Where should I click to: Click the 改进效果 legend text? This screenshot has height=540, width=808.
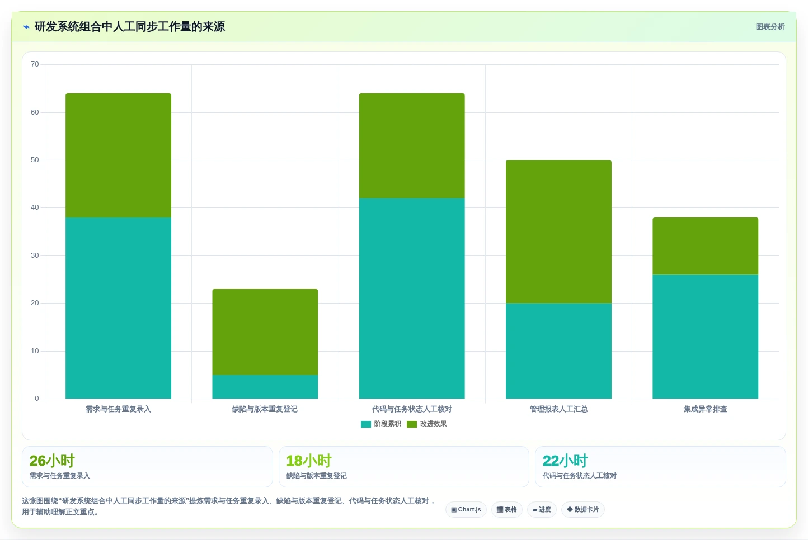[433, 424]
